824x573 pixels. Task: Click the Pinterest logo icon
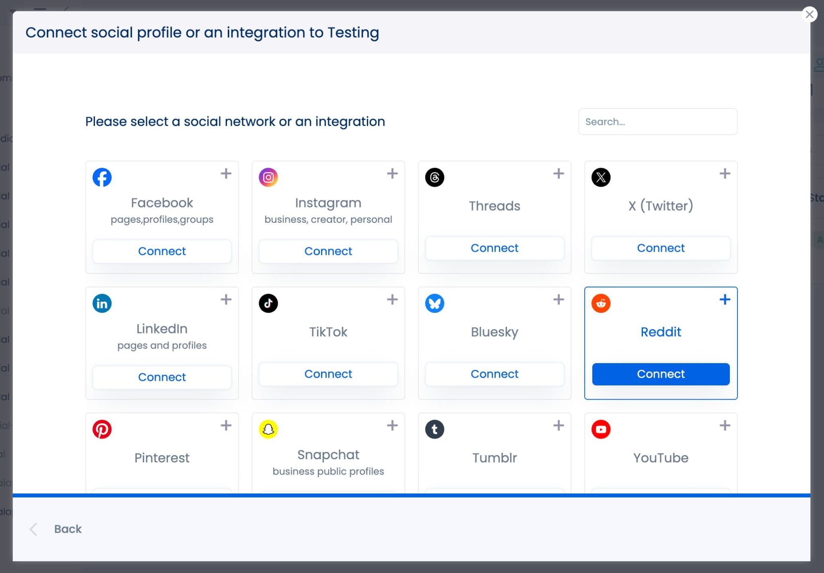(x=102, y=429)
